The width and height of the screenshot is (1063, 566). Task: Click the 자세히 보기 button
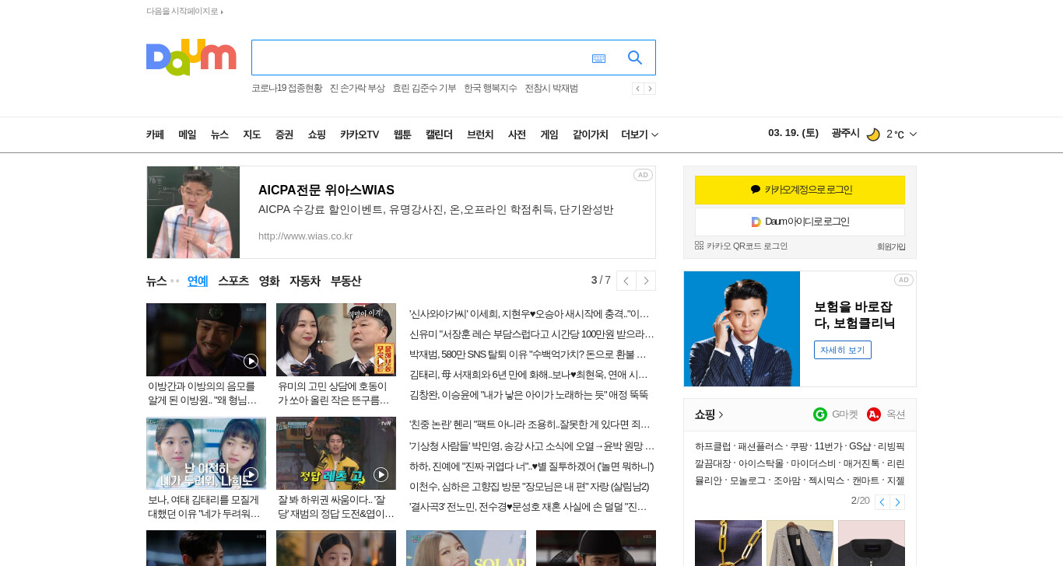[x=843, y=350]
